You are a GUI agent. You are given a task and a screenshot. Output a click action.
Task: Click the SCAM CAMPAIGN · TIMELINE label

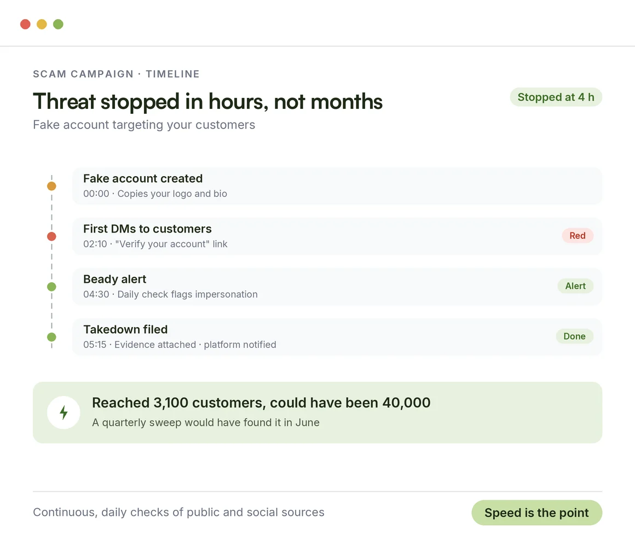(116, 74)
